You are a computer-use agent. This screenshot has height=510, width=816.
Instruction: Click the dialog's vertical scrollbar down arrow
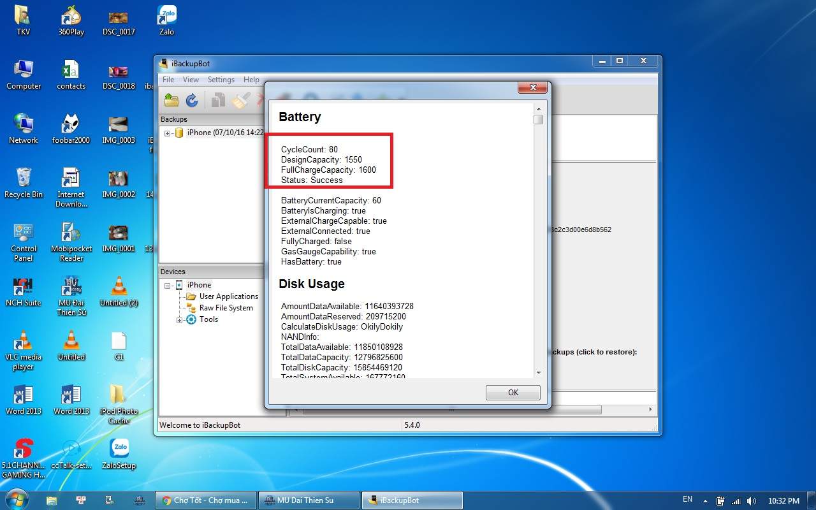click(x=539, y=372)
